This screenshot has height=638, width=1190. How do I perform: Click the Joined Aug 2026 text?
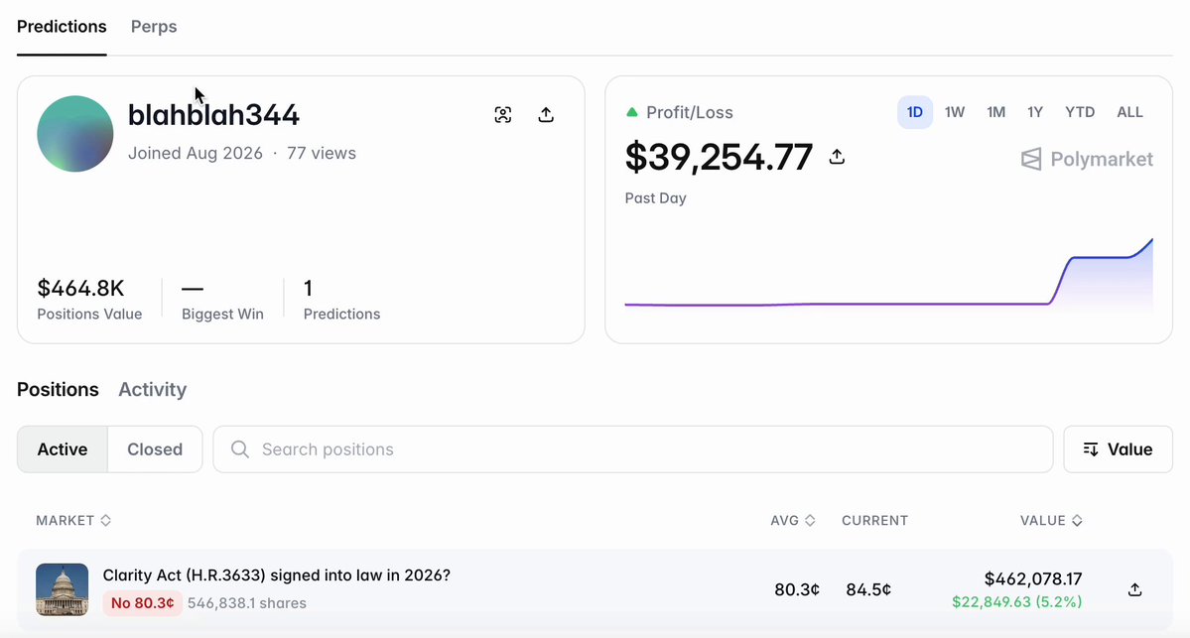coord(196,153)
